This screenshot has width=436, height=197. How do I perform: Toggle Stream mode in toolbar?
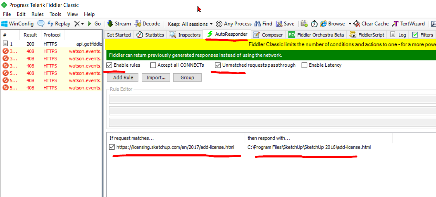(x=119, y=24)
